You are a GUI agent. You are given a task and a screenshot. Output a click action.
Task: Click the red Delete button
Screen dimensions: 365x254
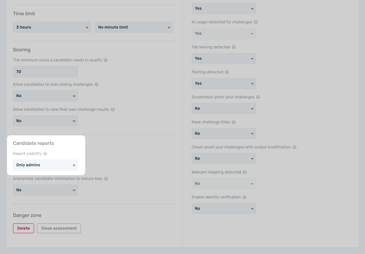pyautogui.click(x=23, y=228)
